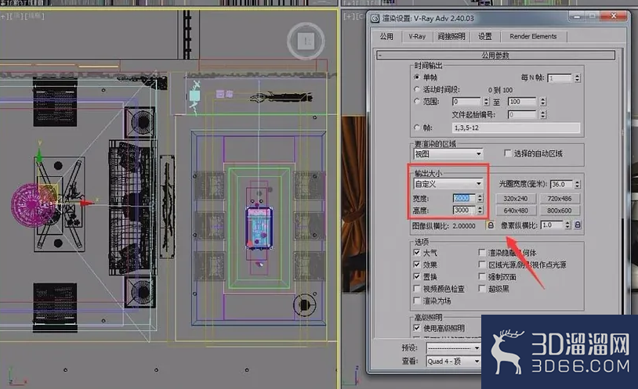Click the 高度 3000 height input field
Image resolution: width=638 pixels, height=389 pixels.
tap(464, 210)
